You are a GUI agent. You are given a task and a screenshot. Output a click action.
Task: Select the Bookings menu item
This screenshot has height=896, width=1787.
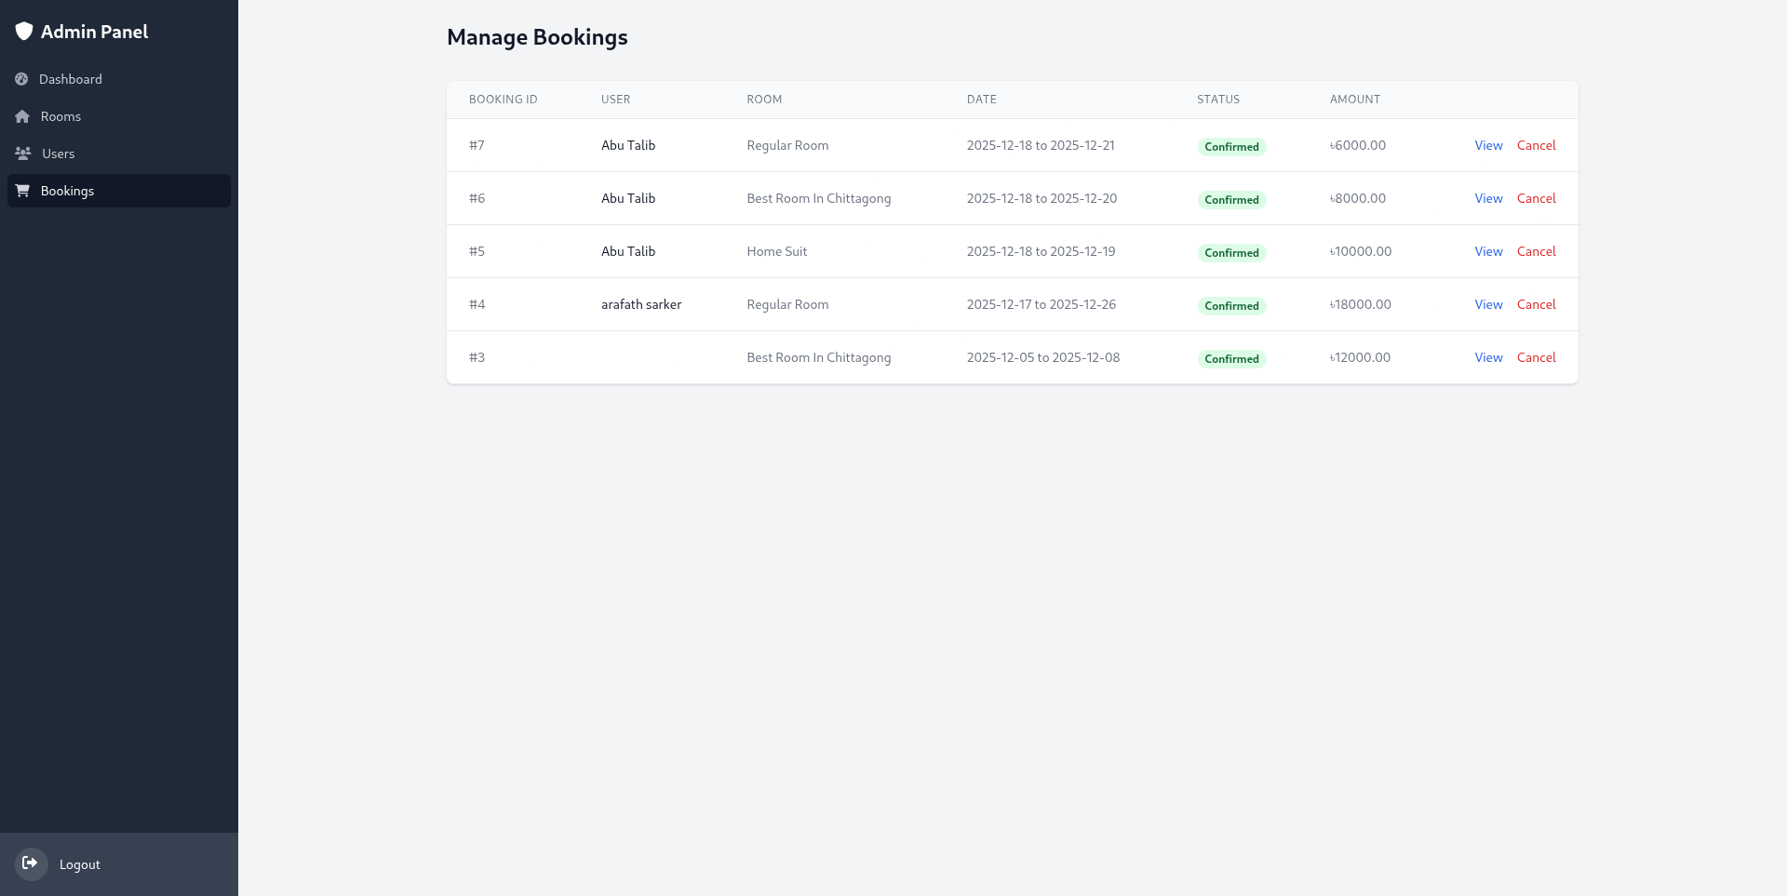click(x=67, y=191)
